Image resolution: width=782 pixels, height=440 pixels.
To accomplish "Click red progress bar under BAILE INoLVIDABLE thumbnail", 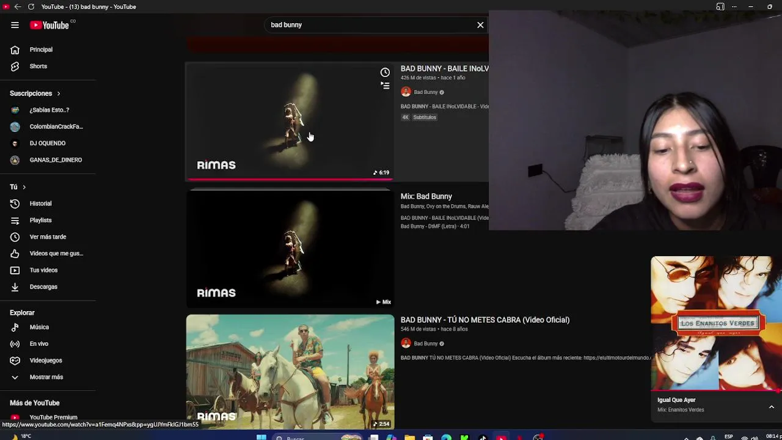I will tap(290, 180).
